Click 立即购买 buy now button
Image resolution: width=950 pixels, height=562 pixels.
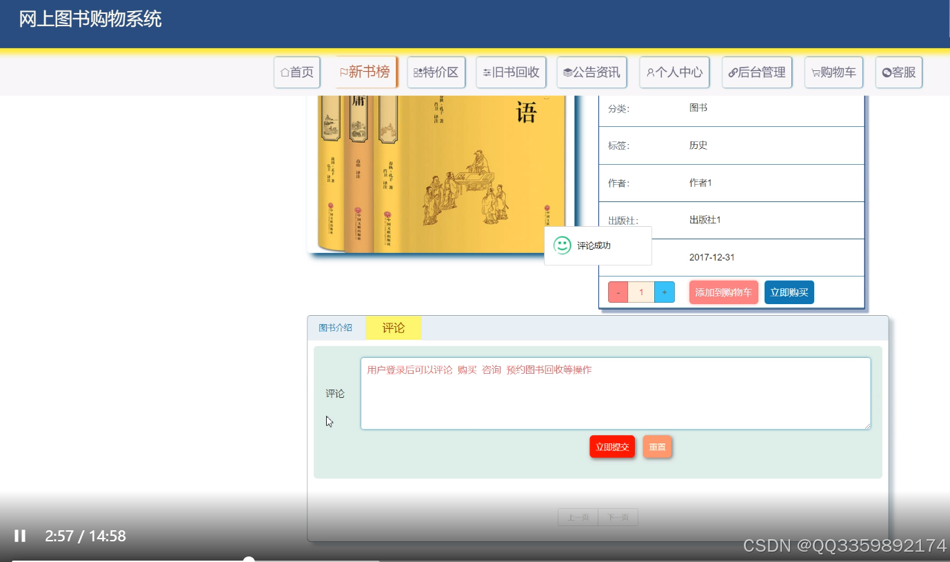(789, 292)
